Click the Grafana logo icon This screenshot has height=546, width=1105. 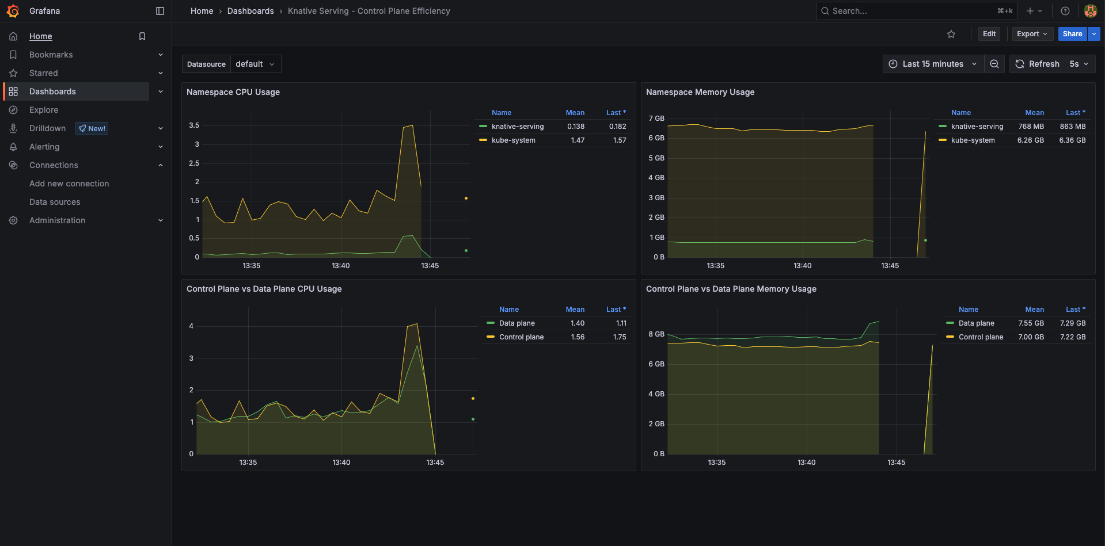coord(13,11)
